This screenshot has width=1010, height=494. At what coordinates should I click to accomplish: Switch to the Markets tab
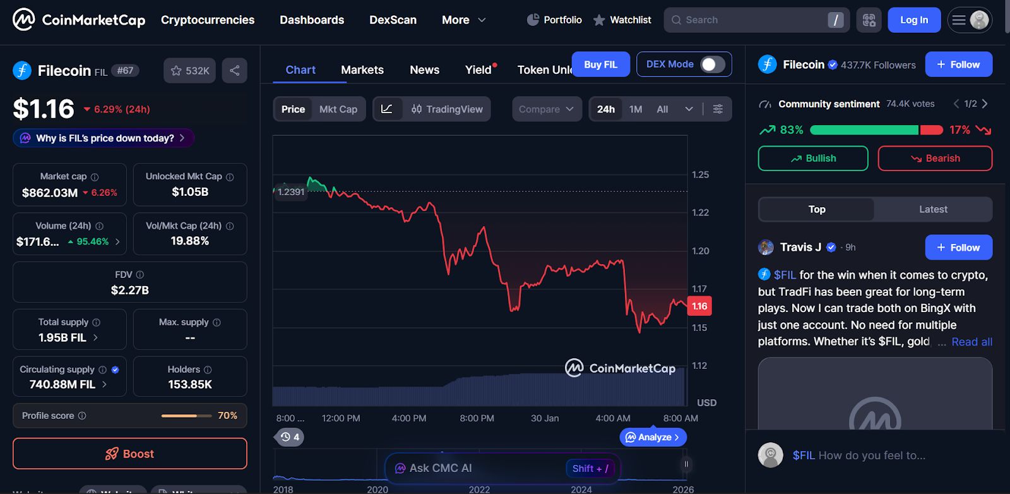click(362, 70)
